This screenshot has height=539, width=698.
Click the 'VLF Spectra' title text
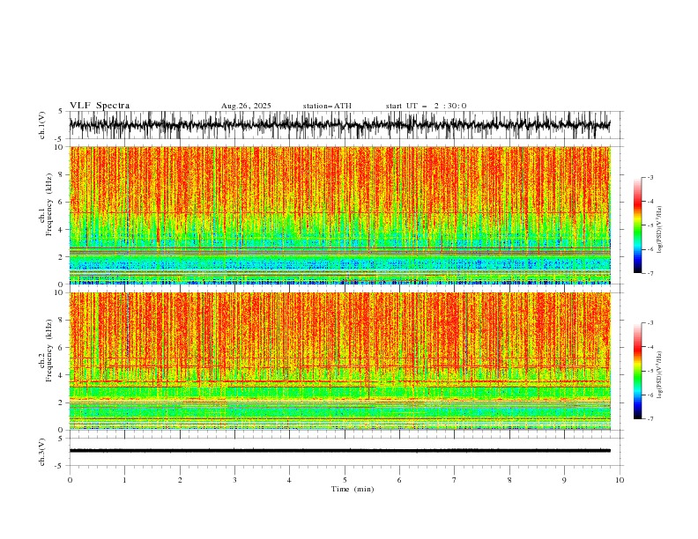point(100,106)
